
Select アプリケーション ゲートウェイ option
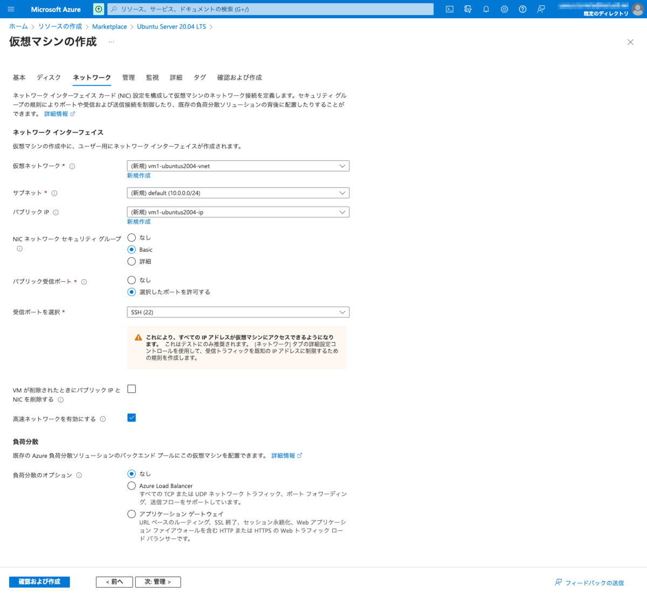[x=132, y=514]
